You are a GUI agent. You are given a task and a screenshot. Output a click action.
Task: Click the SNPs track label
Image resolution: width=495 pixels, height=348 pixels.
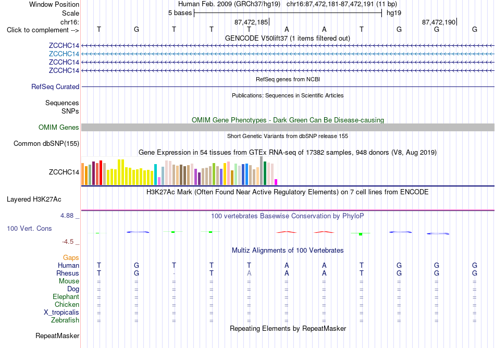tap(70, 111)
